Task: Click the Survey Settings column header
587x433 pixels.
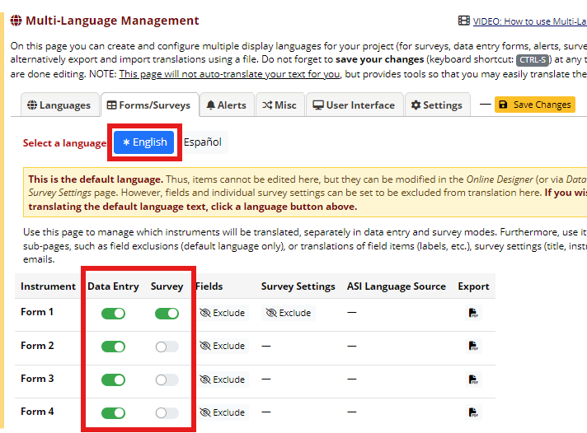Action: pyautogui.click(x=298, y=286)
